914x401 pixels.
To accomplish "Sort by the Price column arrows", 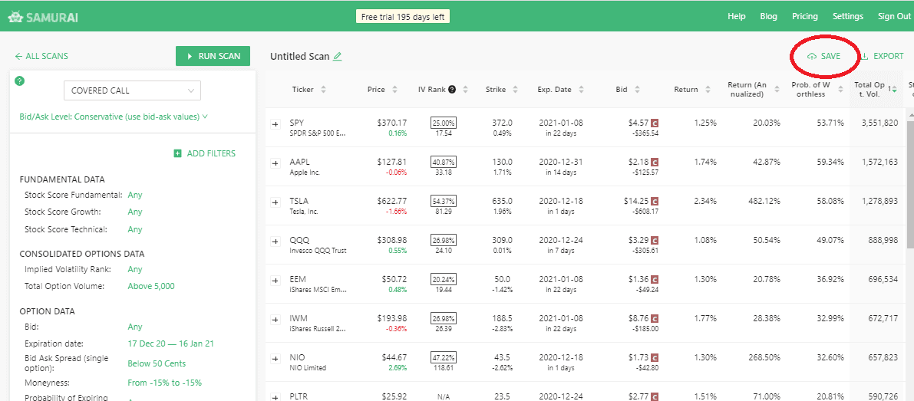I will [x=394, y=90].
